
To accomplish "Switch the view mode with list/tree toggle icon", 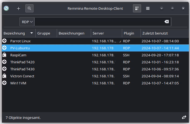I will click(137, 8).
